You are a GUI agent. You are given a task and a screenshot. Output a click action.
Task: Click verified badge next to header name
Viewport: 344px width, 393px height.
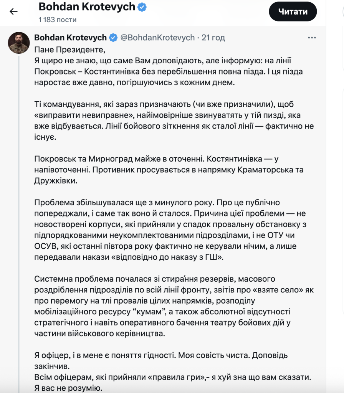[x=142, y=7]
